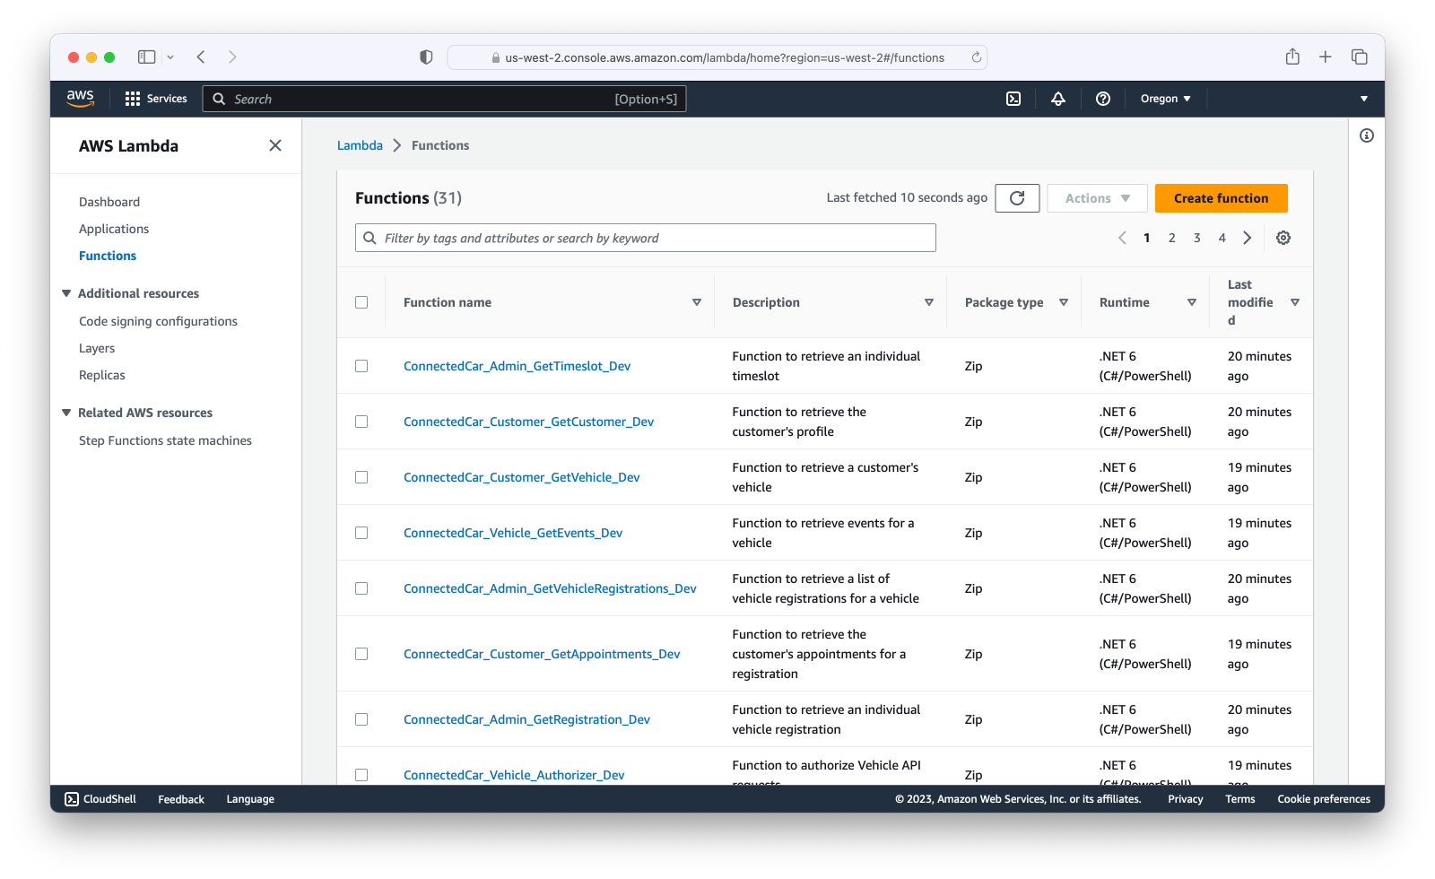Open Step Functions state machines
The width and height of the screenshot is (1435, 879).
165,440
